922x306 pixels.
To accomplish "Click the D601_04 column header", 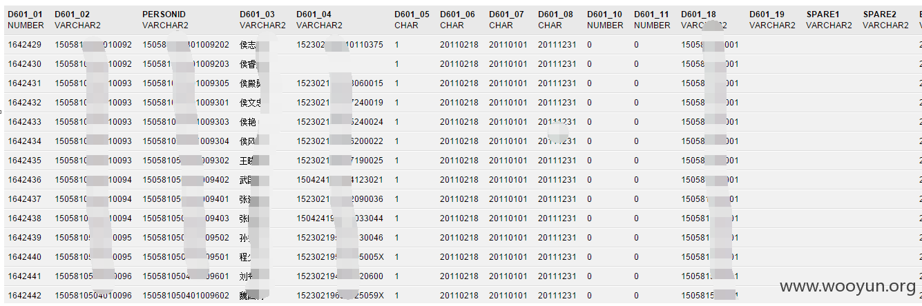I will coord(314,14).
